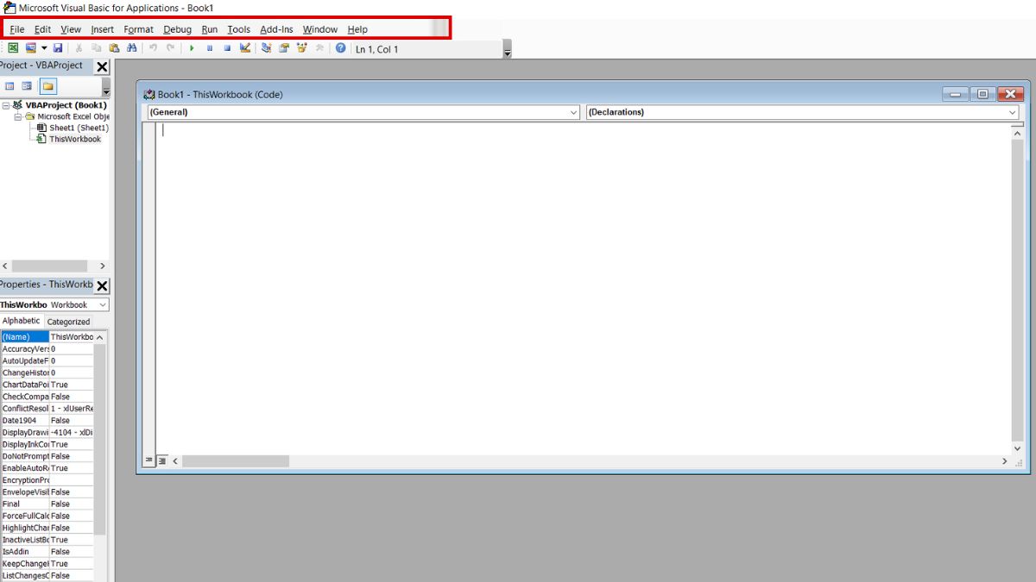Minimize the Book1 - ThisWorkbook code window
Image resolution: width=1036 pixels, height=582 pixels.
(955, 94)
